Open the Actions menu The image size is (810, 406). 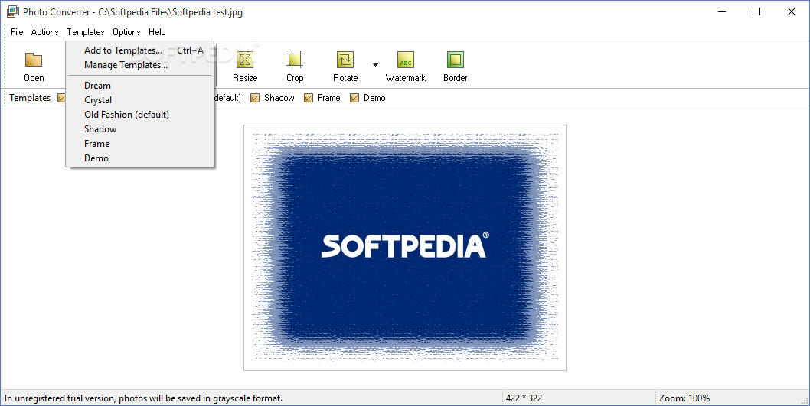(x=45, y=32)
